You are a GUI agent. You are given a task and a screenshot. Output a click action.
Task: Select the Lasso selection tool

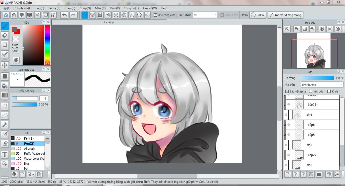pyautogui.click(x=5, y=116)
